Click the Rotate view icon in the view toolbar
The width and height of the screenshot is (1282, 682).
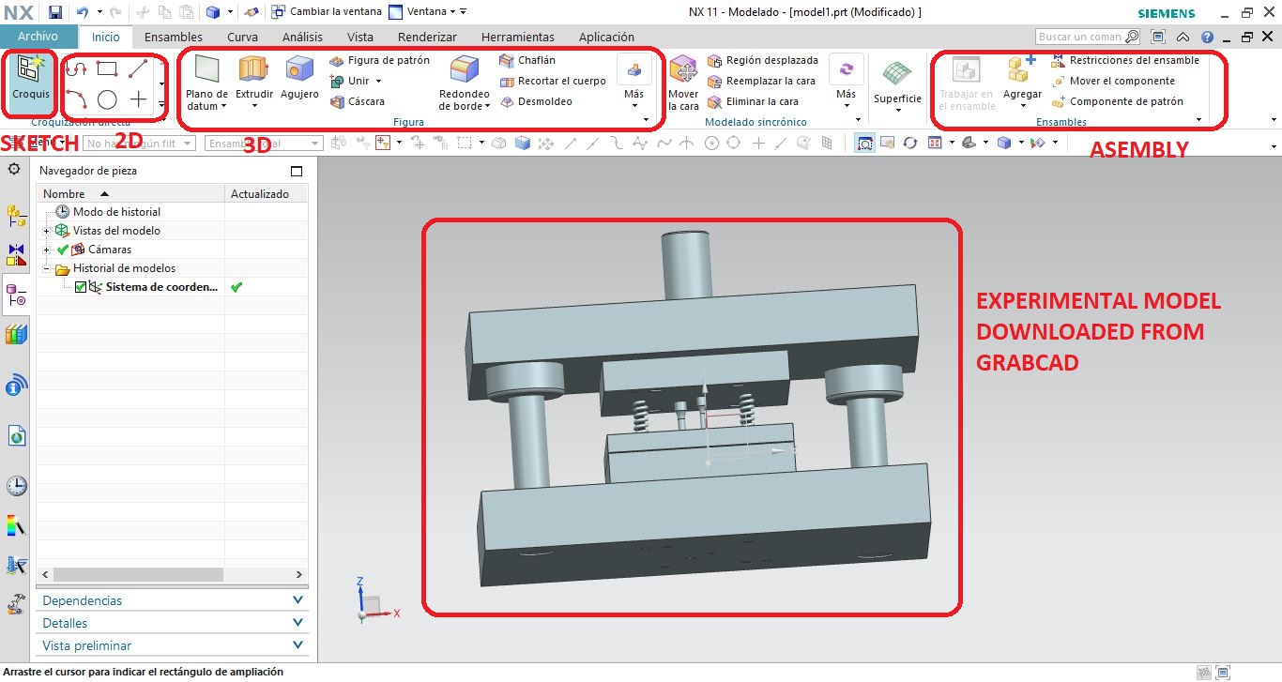(x=909, y=144)
